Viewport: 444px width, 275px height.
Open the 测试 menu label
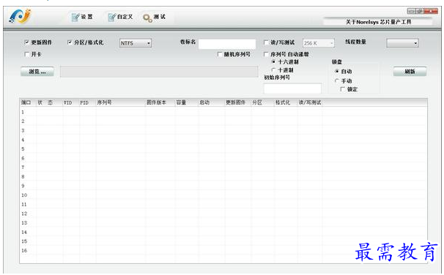160,17
